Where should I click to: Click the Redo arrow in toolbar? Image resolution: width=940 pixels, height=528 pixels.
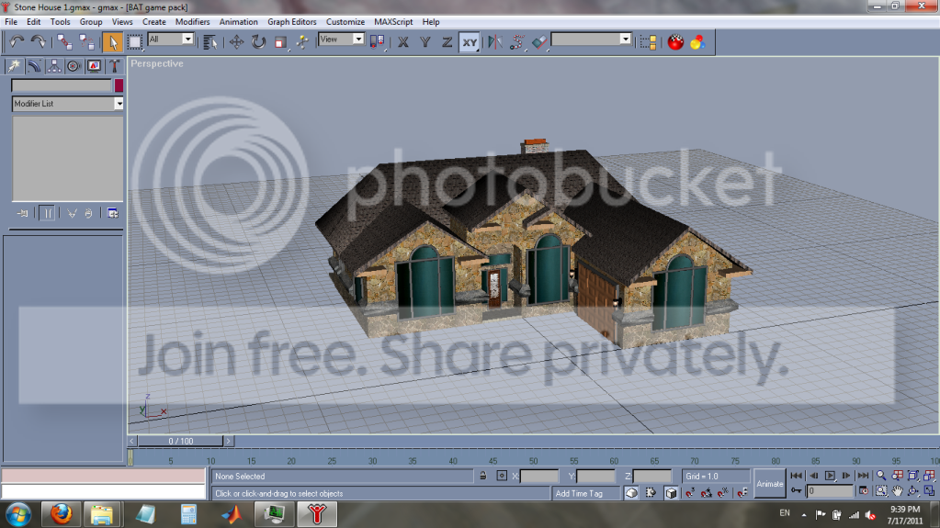[x=38, y=42]
